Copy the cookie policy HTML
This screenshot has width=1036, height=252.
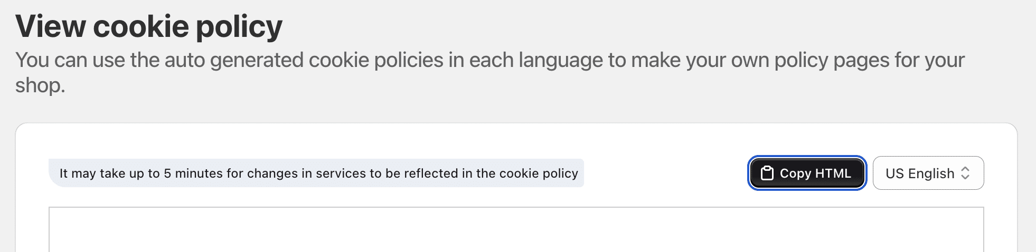(x=807, y=173)
